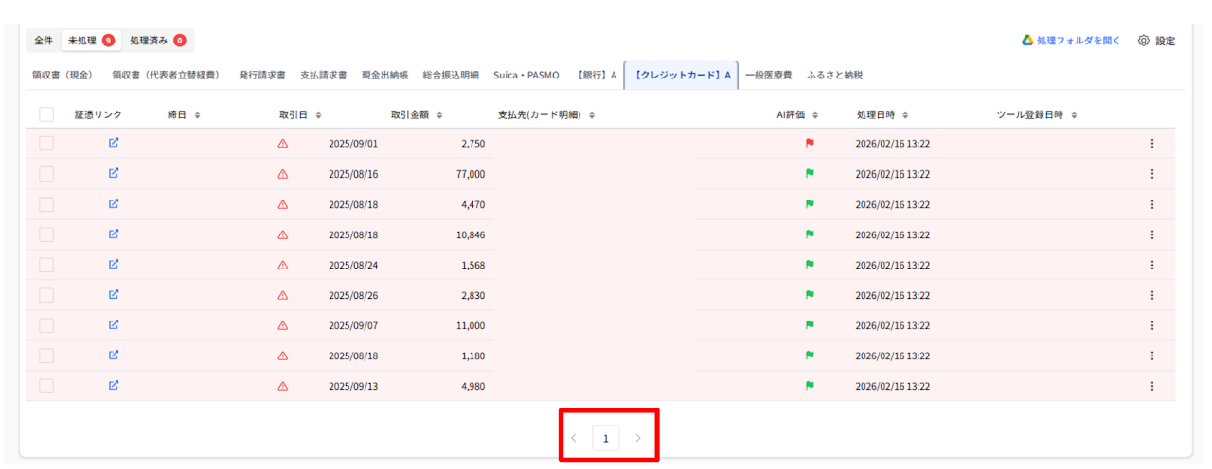
Task: Go to page 1 in the pagination
Action: [x=606, y=438]
